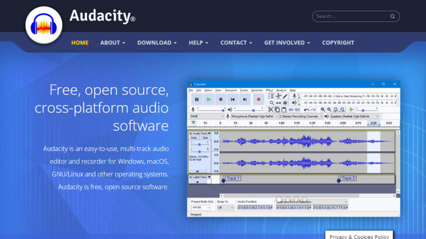Open the COPYRIGHT page link
The width and height of the screenshot is (426, 239).
338,43
